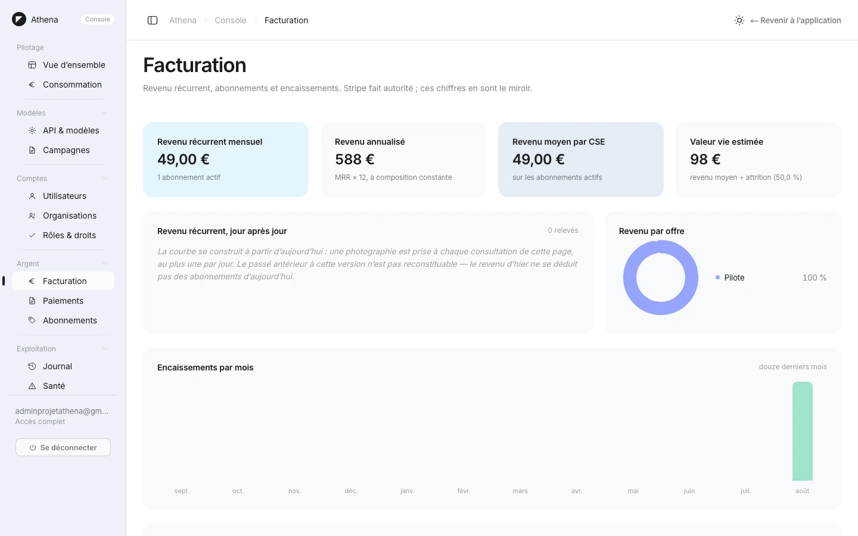
Task: Collapse the Argent section chevron
Action: [x=105, y=264]
